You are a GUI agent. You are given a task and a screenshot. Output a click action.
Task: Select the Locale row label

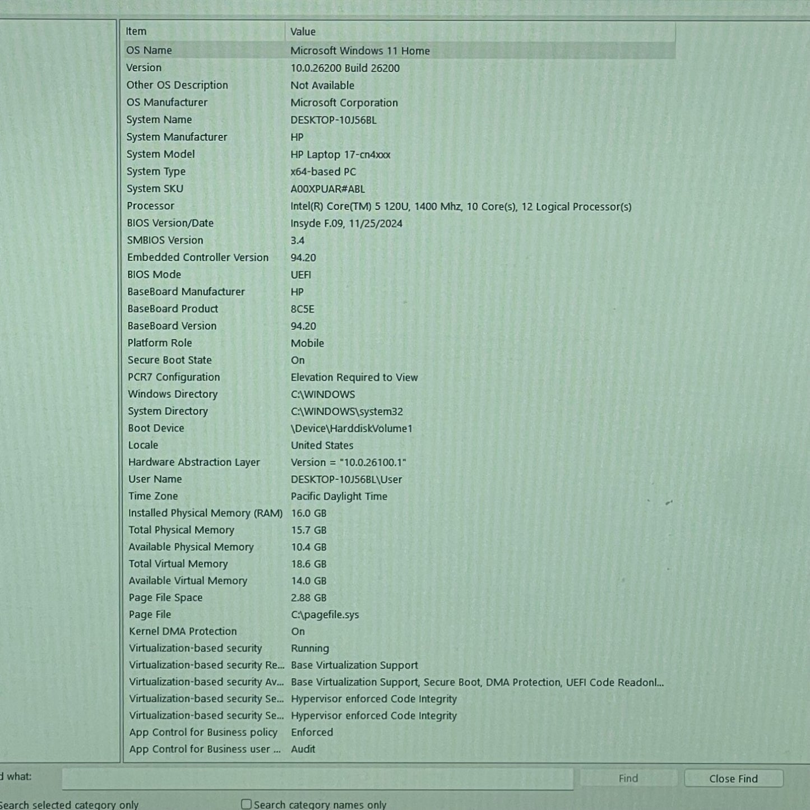(x=143, y=445)
